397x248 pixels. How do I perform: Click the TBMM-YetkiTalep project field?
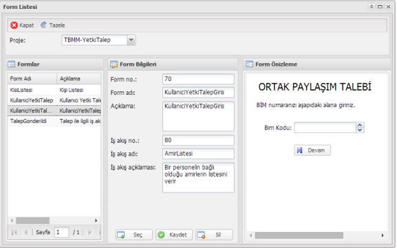(x=94, y=40)
